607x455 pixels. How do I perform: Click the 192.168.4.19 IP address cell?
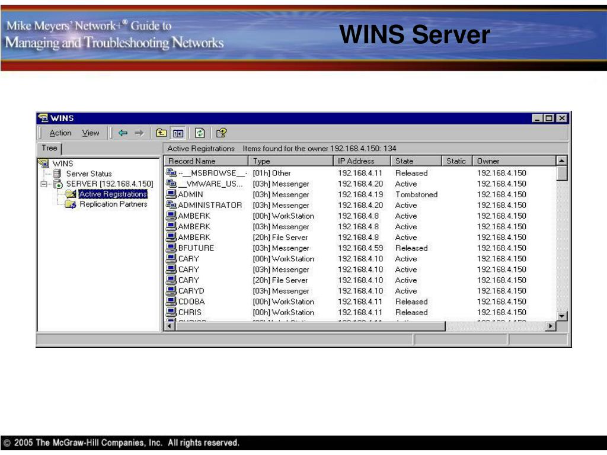360,194
